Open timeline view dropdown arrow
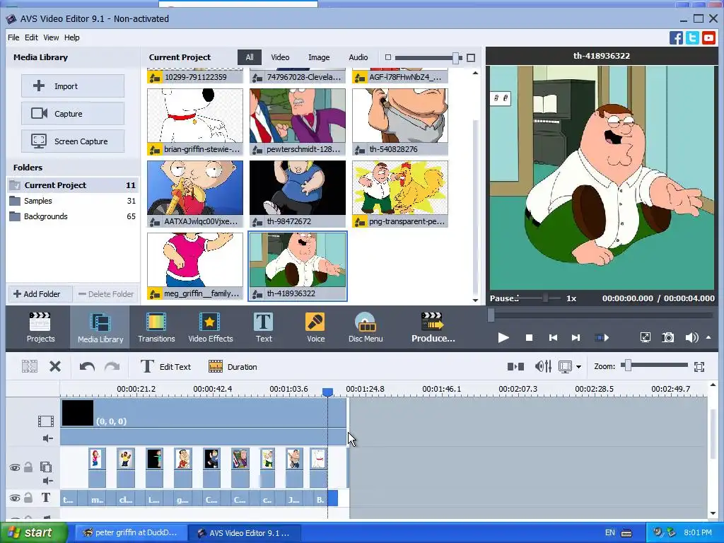 tap(578, 367)
